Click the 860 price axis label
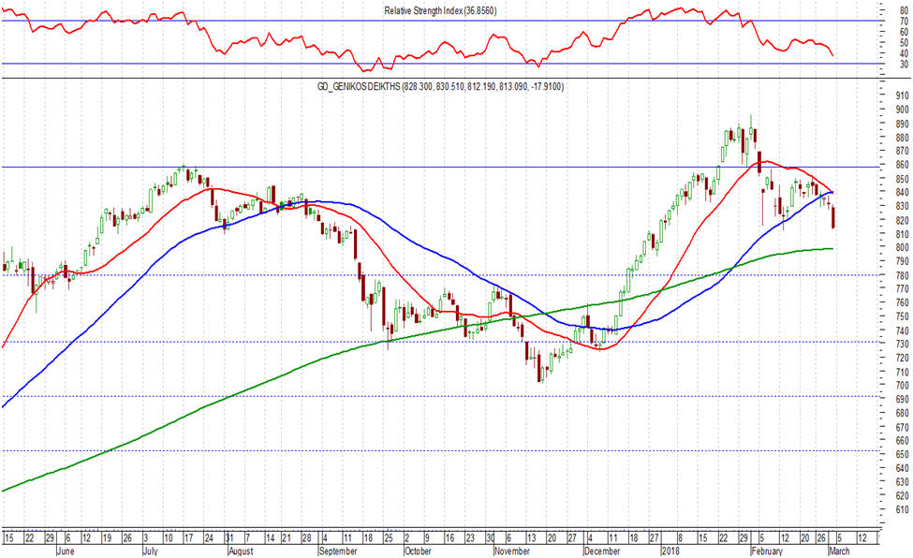The image size is (913, 558). pyautogui.click(x=902, y=165)
